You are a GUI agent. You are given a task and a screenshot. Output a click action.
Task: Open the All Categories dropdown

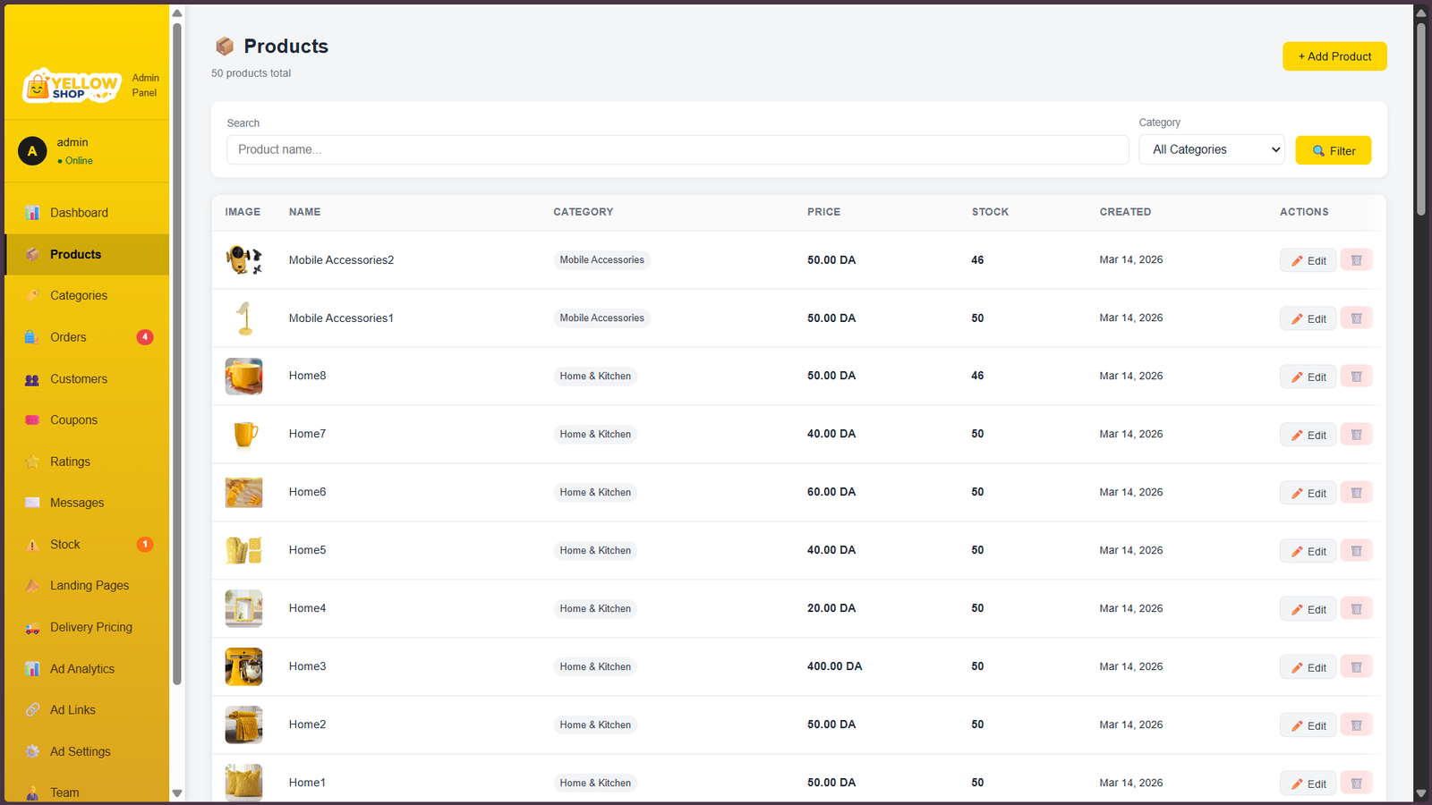coord(1211,149)
